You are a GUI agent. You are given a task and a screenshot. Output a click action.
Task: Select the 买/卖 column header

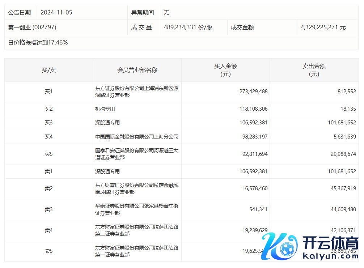click(48, 70)
